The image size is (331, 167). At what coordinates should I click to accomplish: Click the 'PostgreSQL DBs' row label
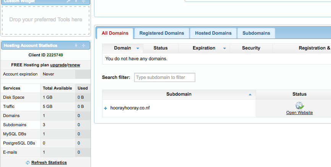(19, 143)
